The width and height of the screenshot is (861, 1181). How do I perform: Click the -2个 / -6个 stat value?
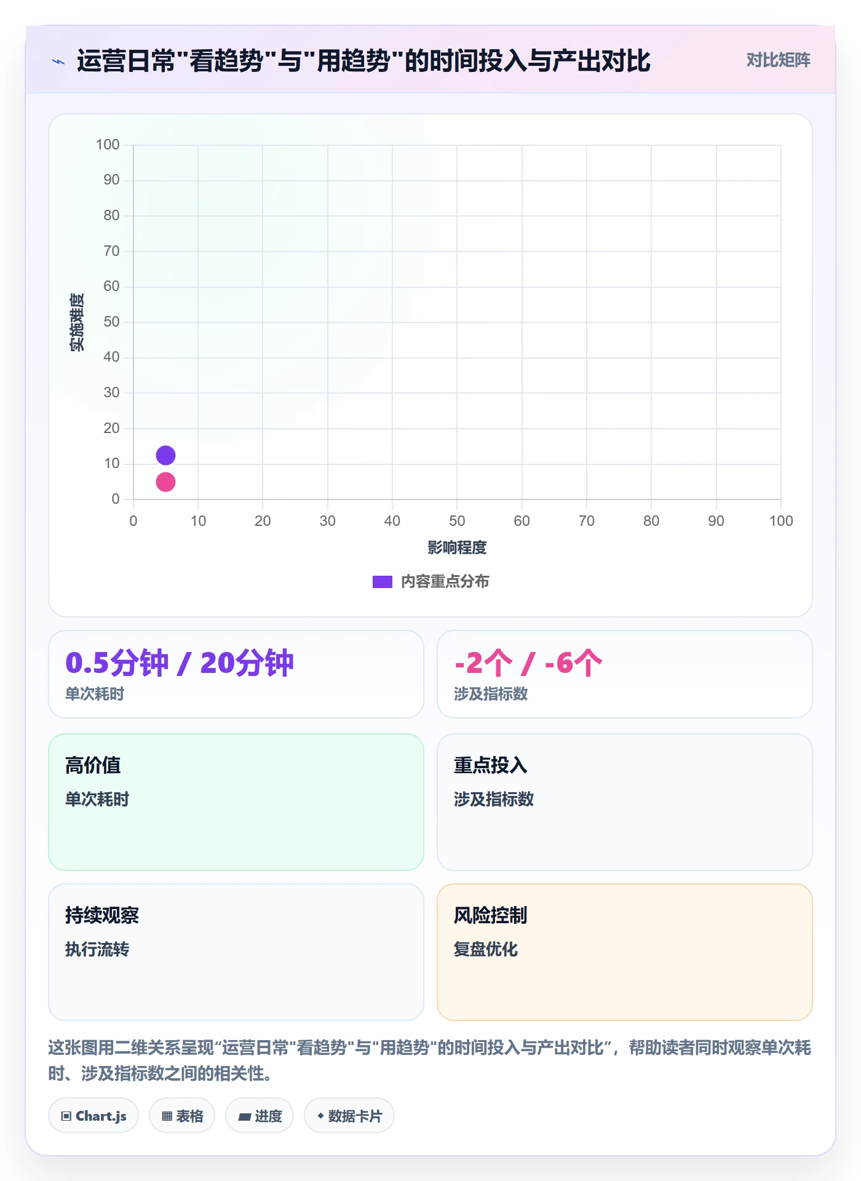tap(528, 662)
